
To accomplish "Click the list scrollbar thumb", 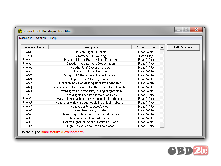I will (162, 51).
